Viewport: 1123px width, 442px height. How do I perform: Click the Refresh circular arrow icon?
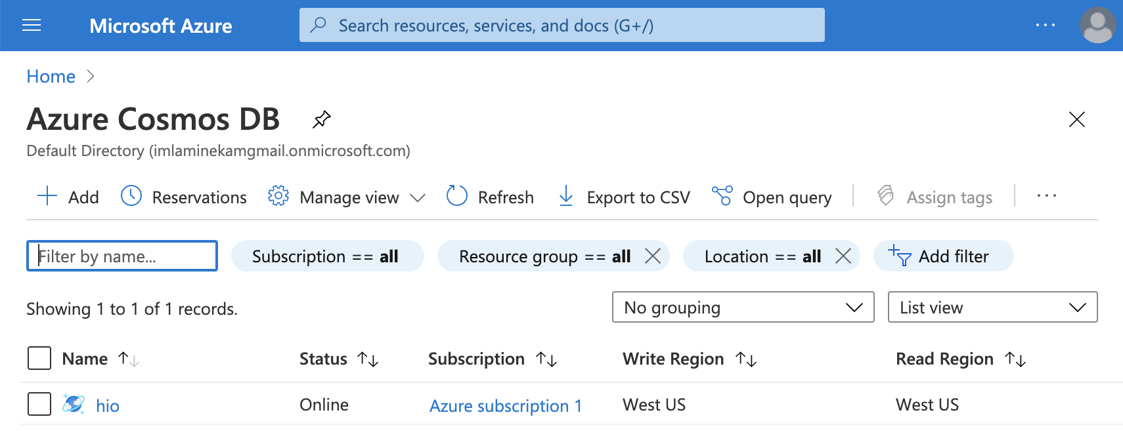pyautogui.click(x=456, y=195)
